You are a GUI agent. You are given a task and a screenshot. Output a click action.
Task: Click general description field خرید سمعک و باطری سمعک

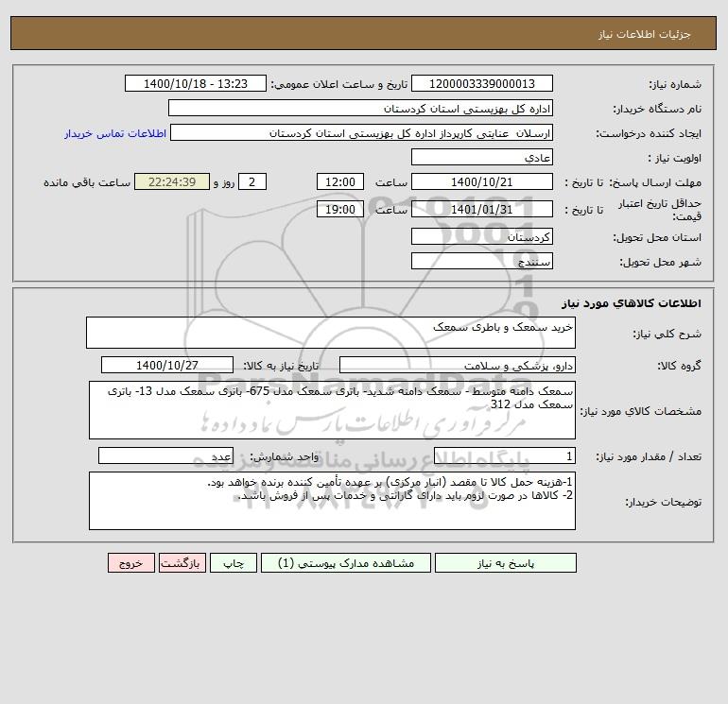pos(331,333)
